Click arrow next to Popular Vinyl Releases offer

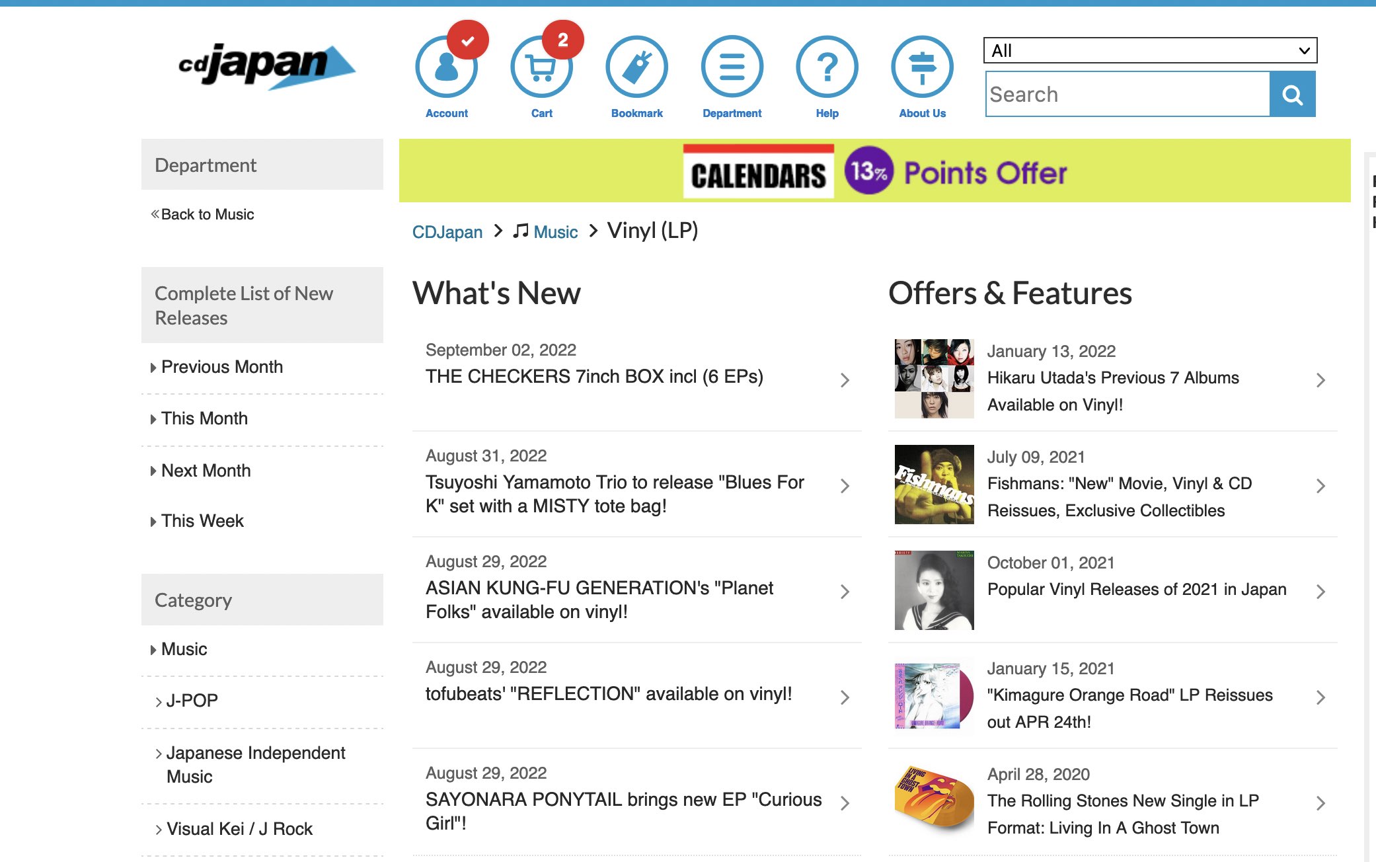tap(1320, 592)
